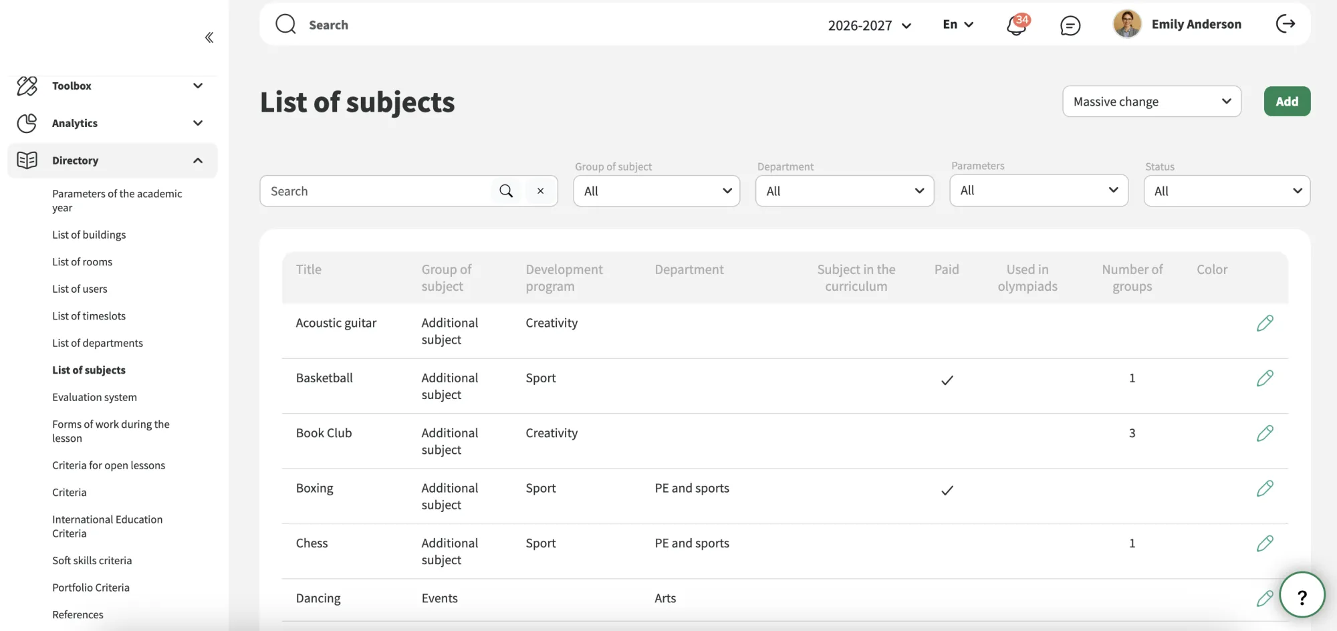Screen dimensions: 1337x631
Task: Open the help question mark button
Action: click(1302, 595)
